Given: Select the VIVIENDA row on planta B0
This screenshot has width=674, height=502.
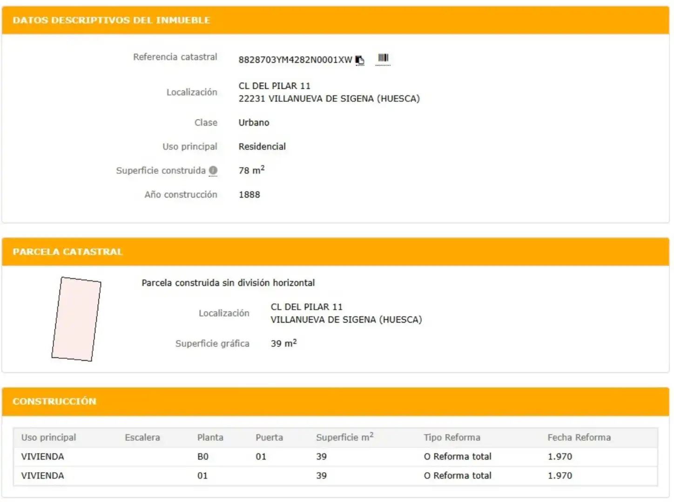Looking at the screenshot, I should coord(335,456).
